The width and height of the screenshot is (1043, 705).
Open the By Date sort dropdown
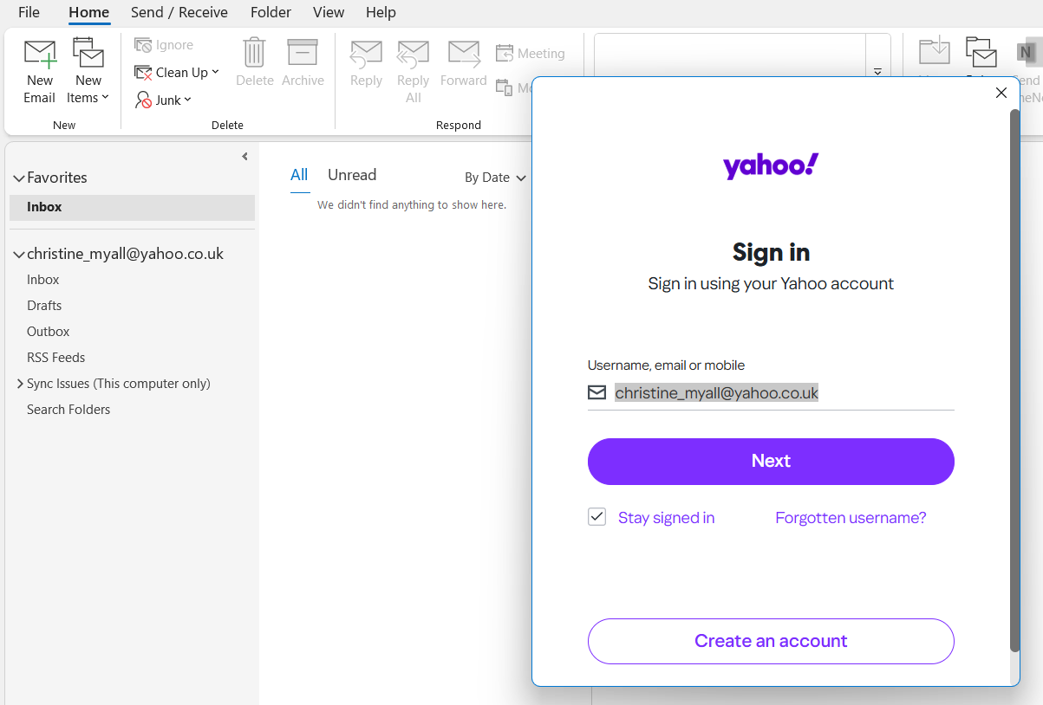pyautogui.click(x=495, y=178)
